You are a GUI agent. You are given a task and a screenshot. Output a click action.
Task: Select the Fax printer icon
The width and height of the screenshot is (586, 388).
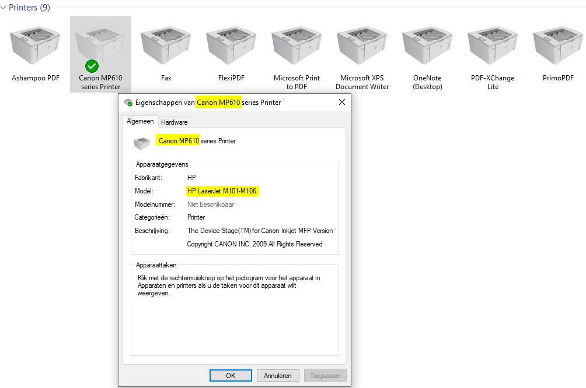166,45
